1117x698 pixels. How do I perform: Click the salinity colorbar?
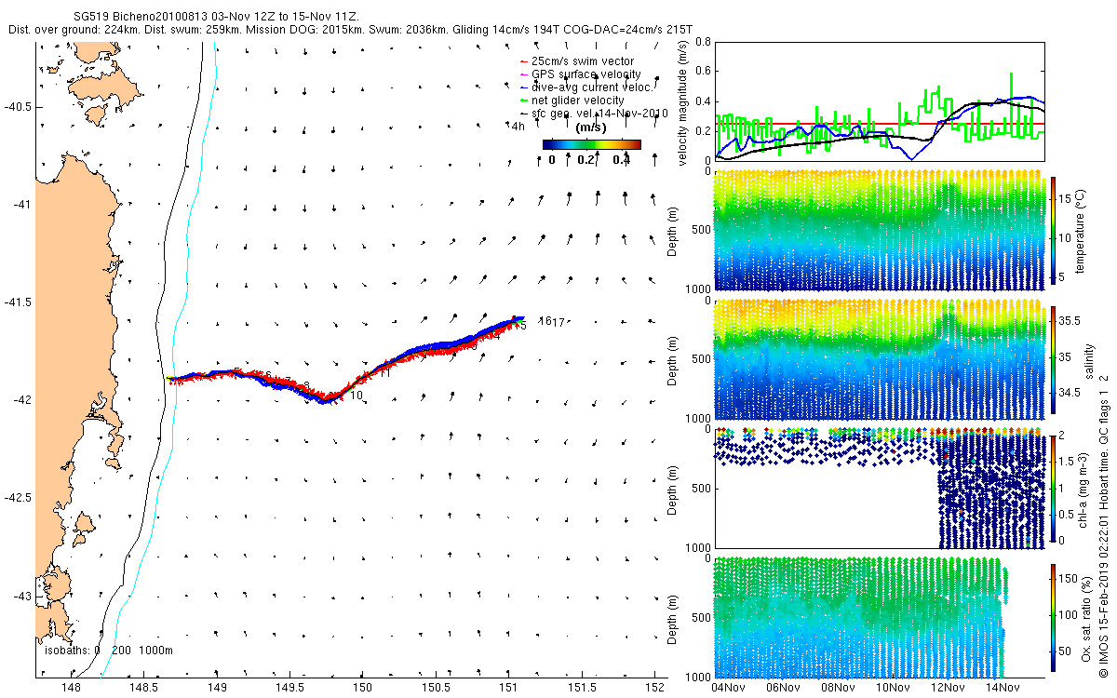[x=1054, y=358]
